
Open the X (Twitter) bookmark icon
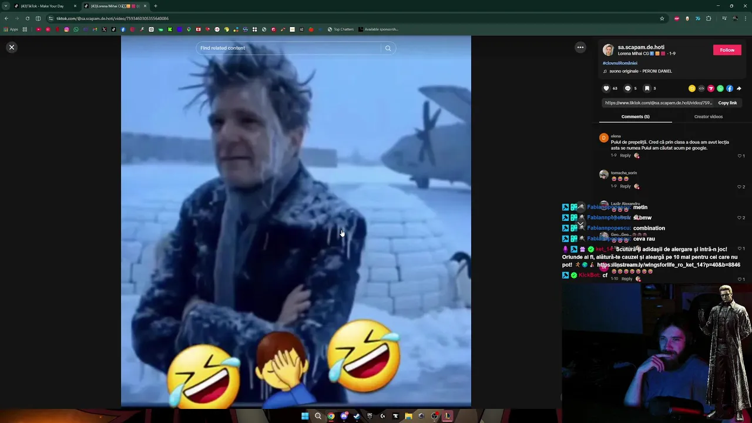point(104,29)
